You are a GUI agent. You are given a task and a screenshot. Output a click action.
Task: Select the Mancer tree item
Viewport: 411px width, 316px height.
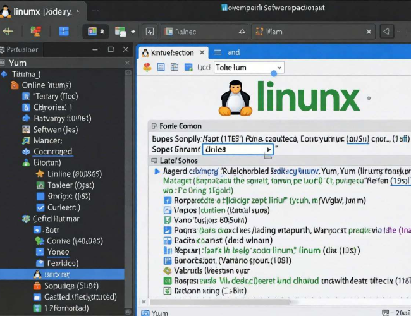tap(47, 141)
